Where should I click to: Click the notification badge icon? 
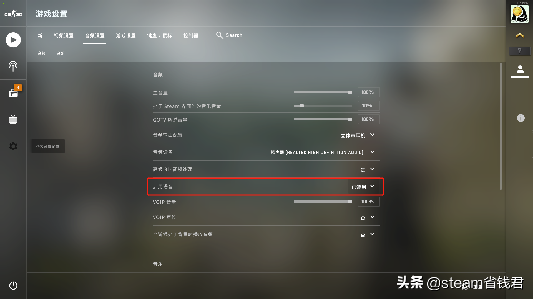[x=17, y=87]
